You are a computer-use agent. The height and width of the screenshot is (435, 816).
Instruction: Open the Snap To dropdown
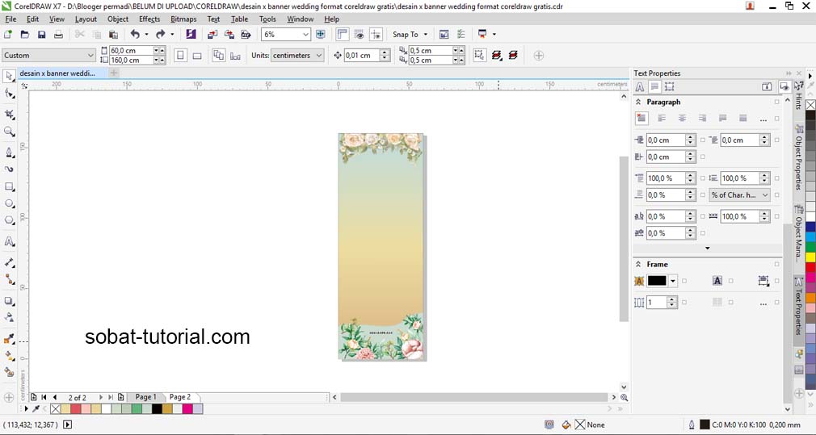point(426,35)
